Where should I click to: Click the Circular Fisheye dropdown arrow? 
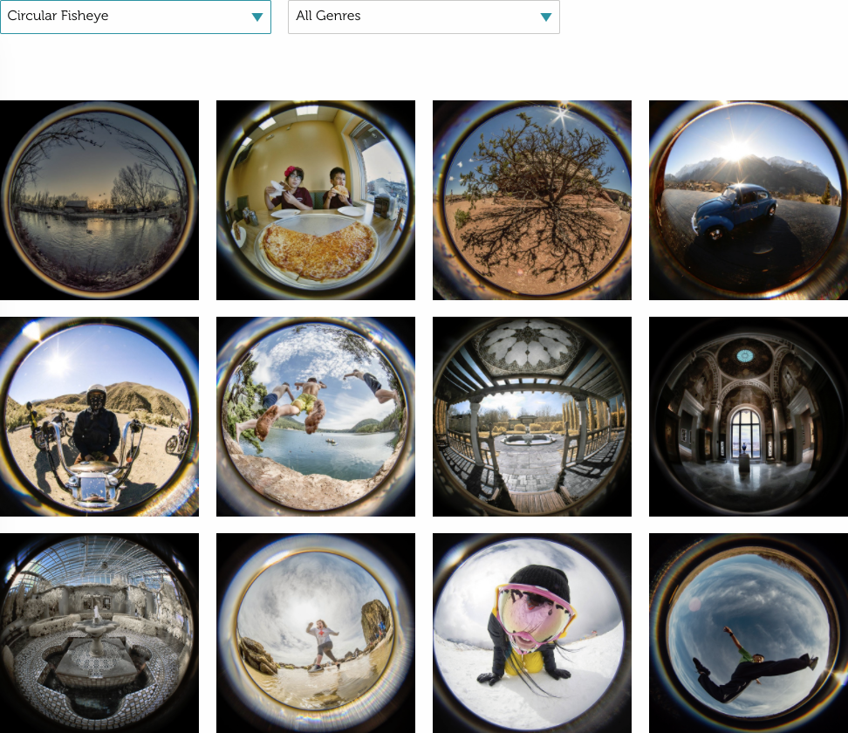[257, 17]
